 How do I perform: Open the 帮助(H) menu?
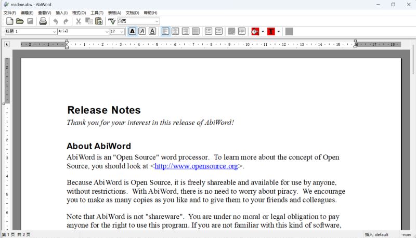click(150, 12)
